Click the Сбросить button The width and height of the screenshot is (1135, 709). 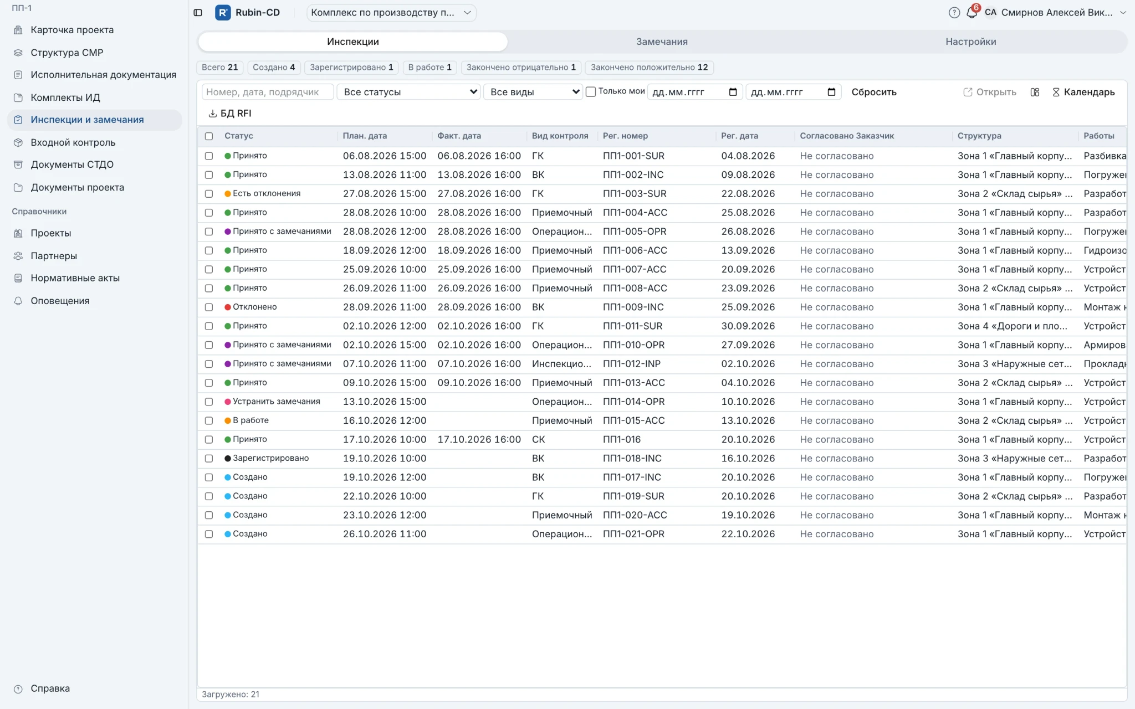[874, 92]
